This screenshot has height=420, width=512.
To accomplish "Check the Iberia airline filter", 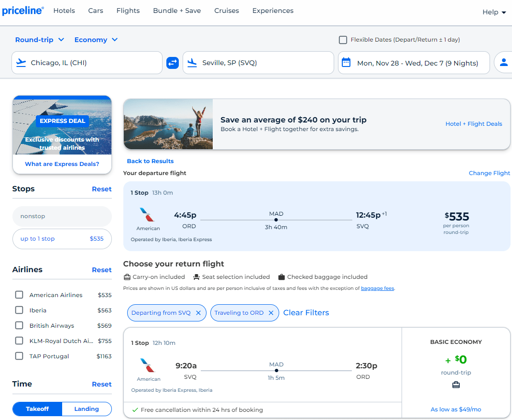I will 19,310.
